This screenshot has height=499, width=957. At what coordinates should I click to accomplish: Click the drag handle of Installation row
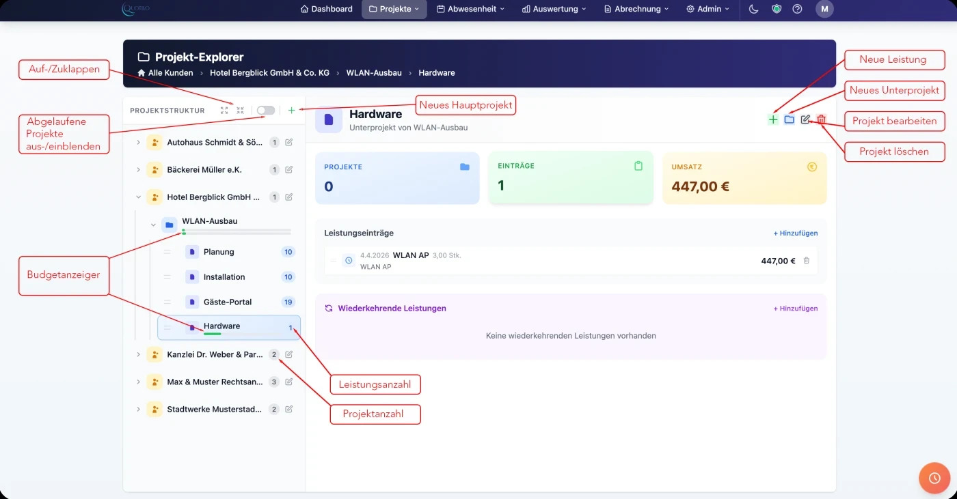pyautogui.click(x=167, y=277)
